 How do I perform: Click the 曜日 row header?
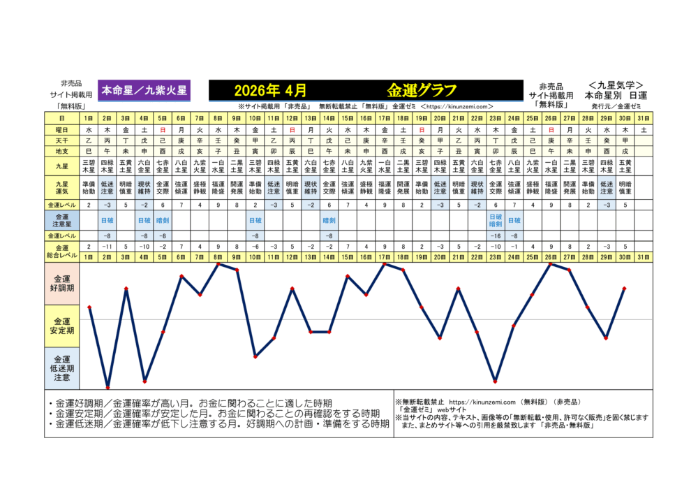[x=62, y=129]
